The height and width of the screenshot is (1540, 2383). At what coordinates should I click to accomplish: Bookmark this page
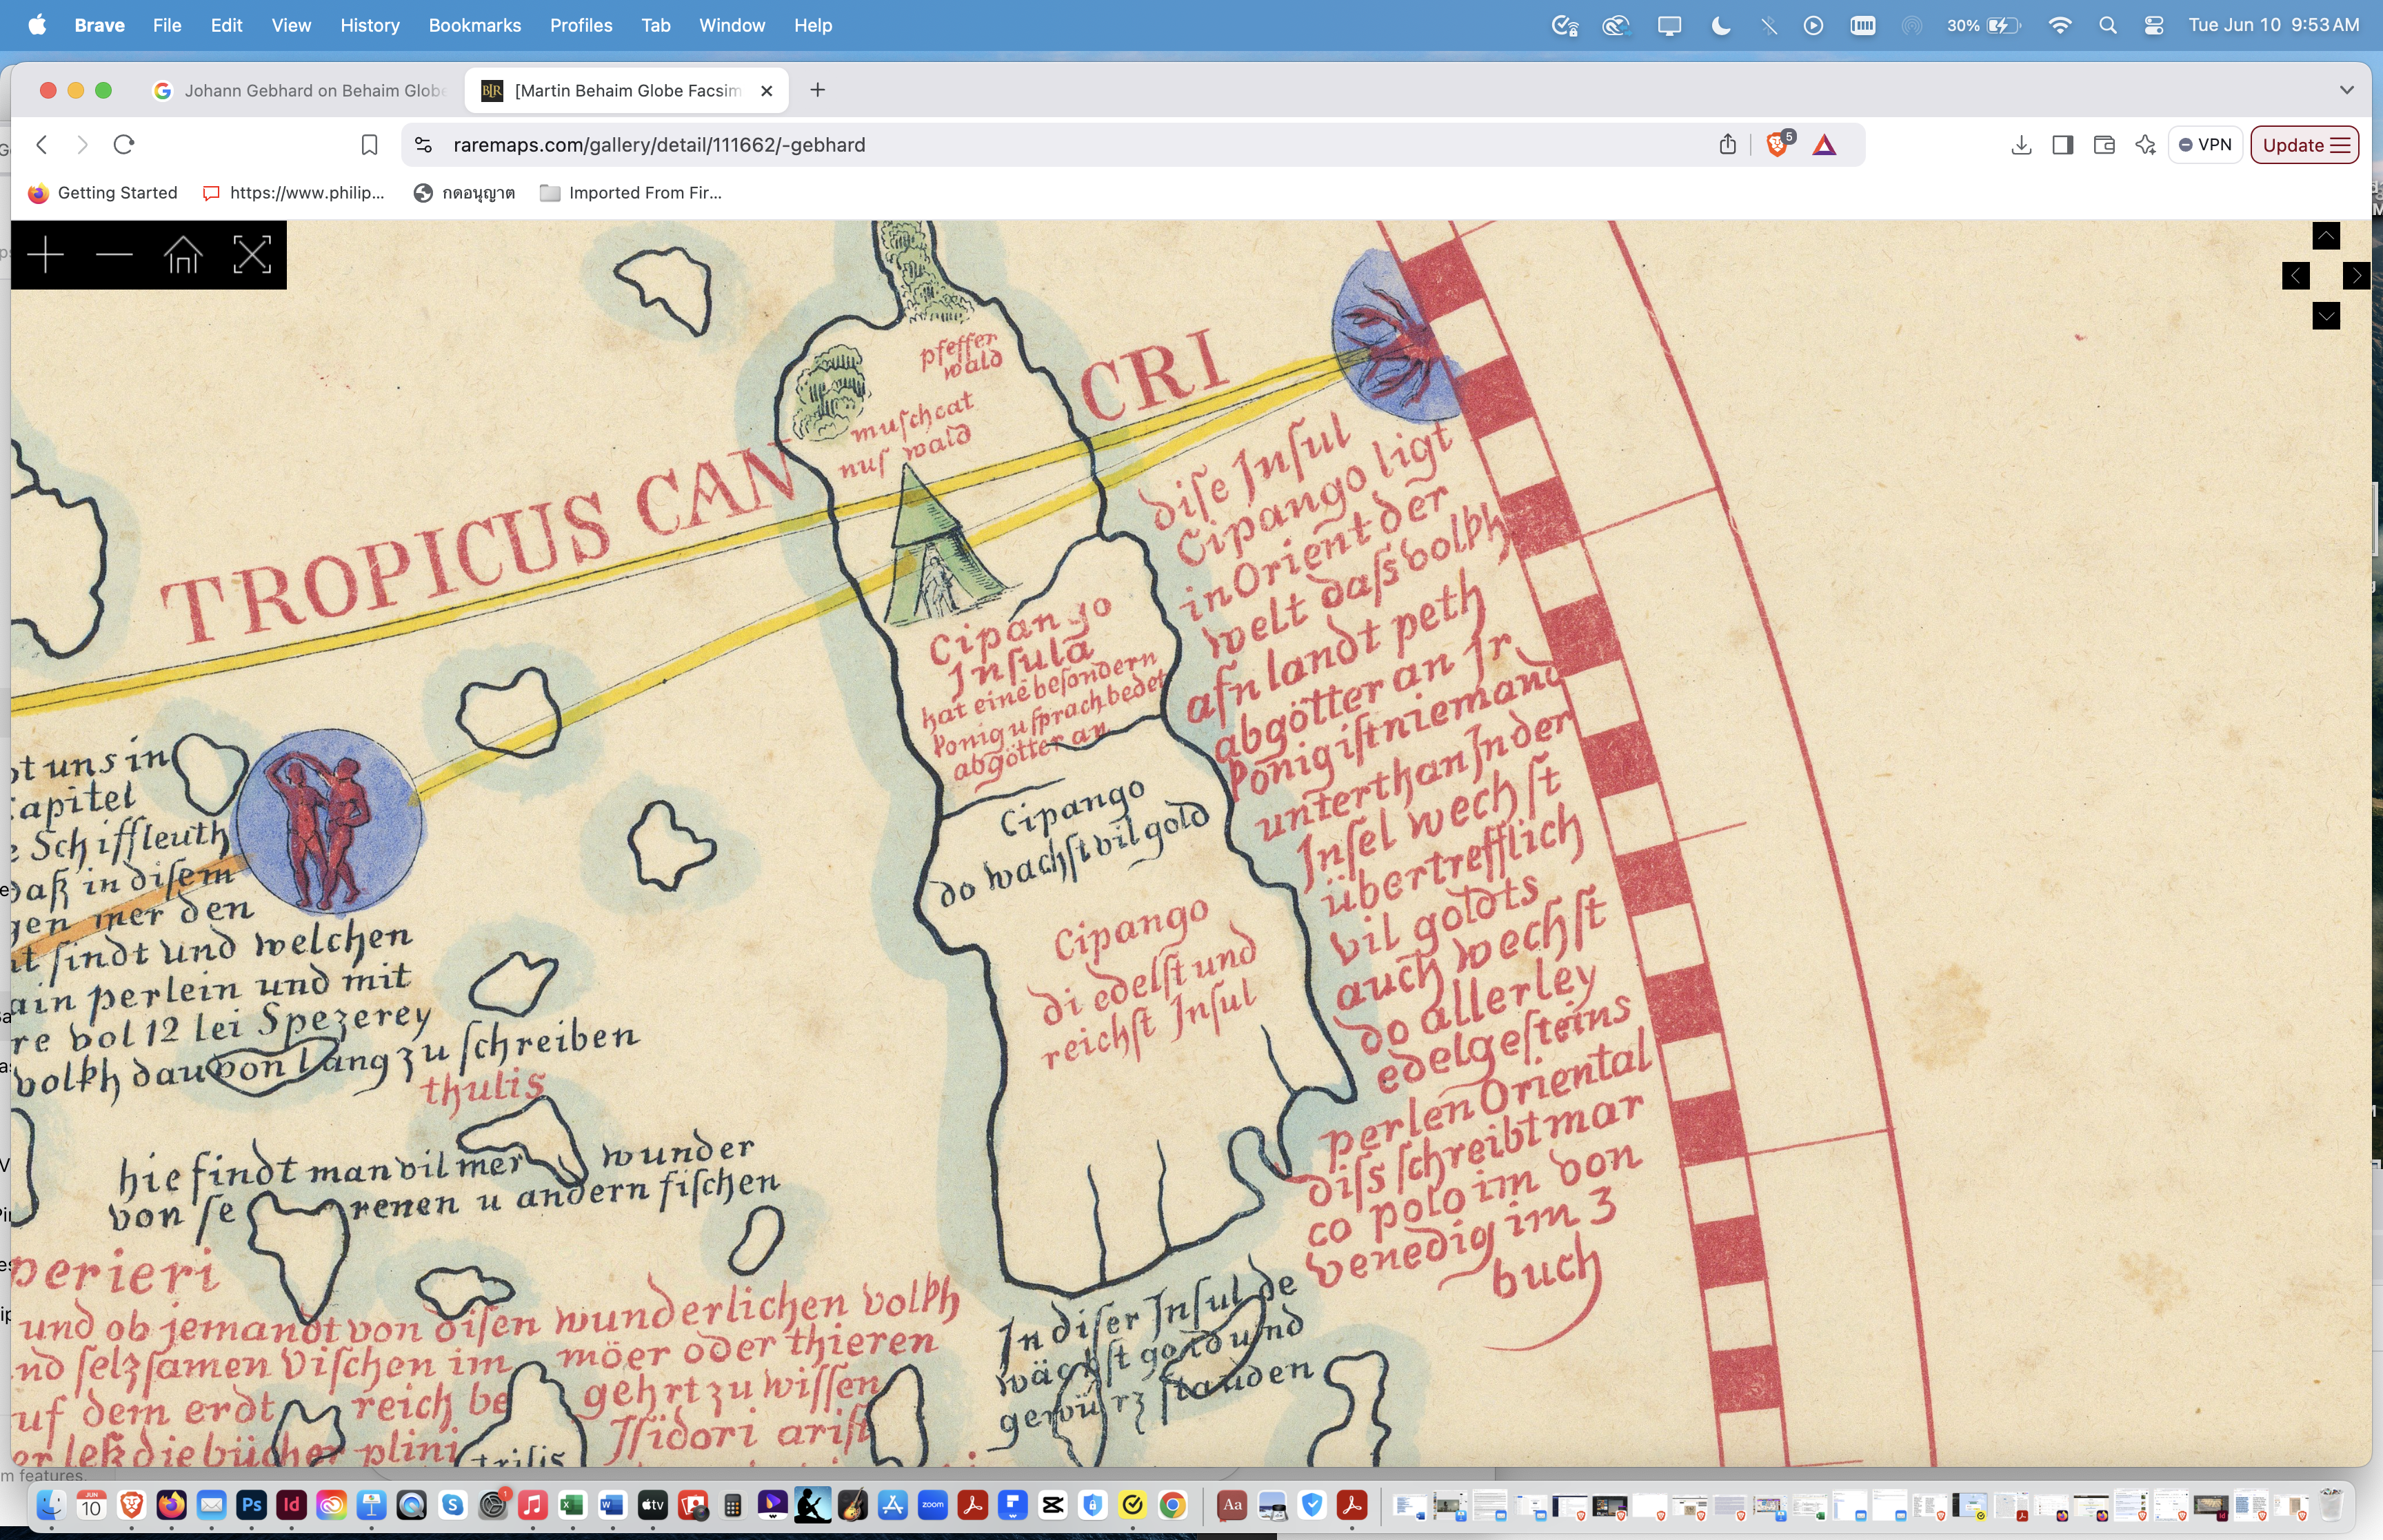(369, 145)
